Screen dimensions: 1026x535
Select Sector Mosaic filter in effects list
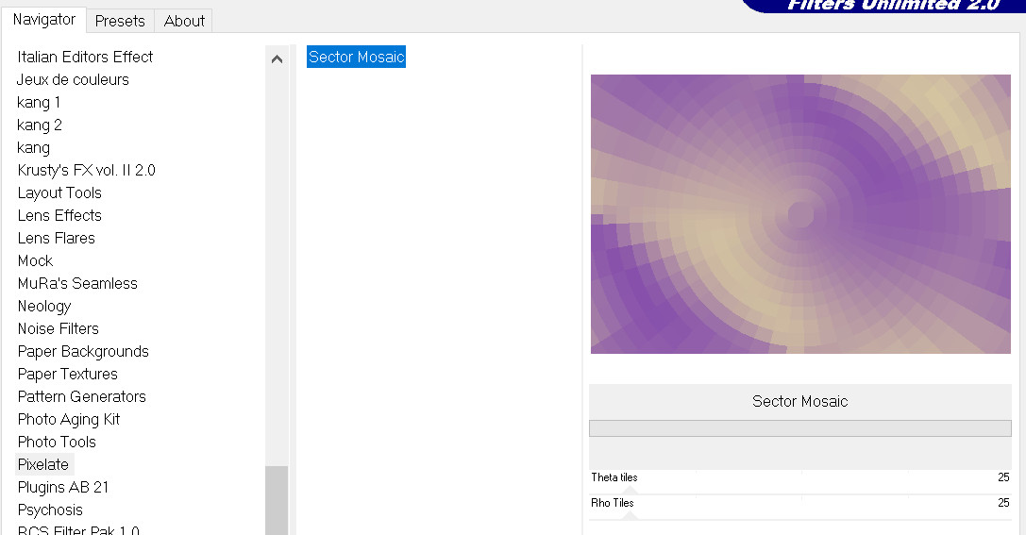(x=356, y=58)
